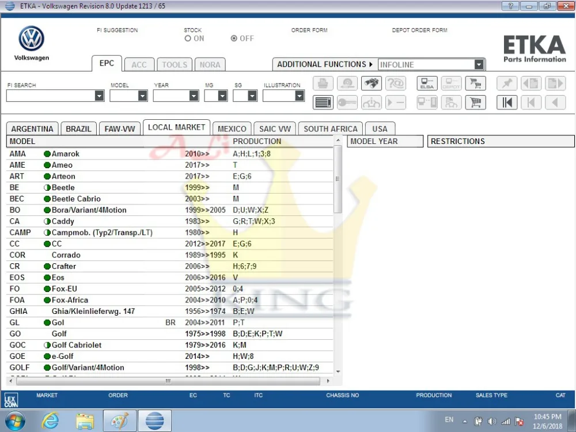Click the single left arrow back icon
The image size is (576, 432).
(555, 103)
